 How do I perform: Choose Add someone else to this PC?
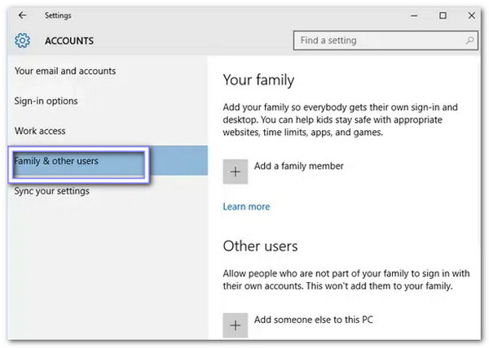pos(313,319)
